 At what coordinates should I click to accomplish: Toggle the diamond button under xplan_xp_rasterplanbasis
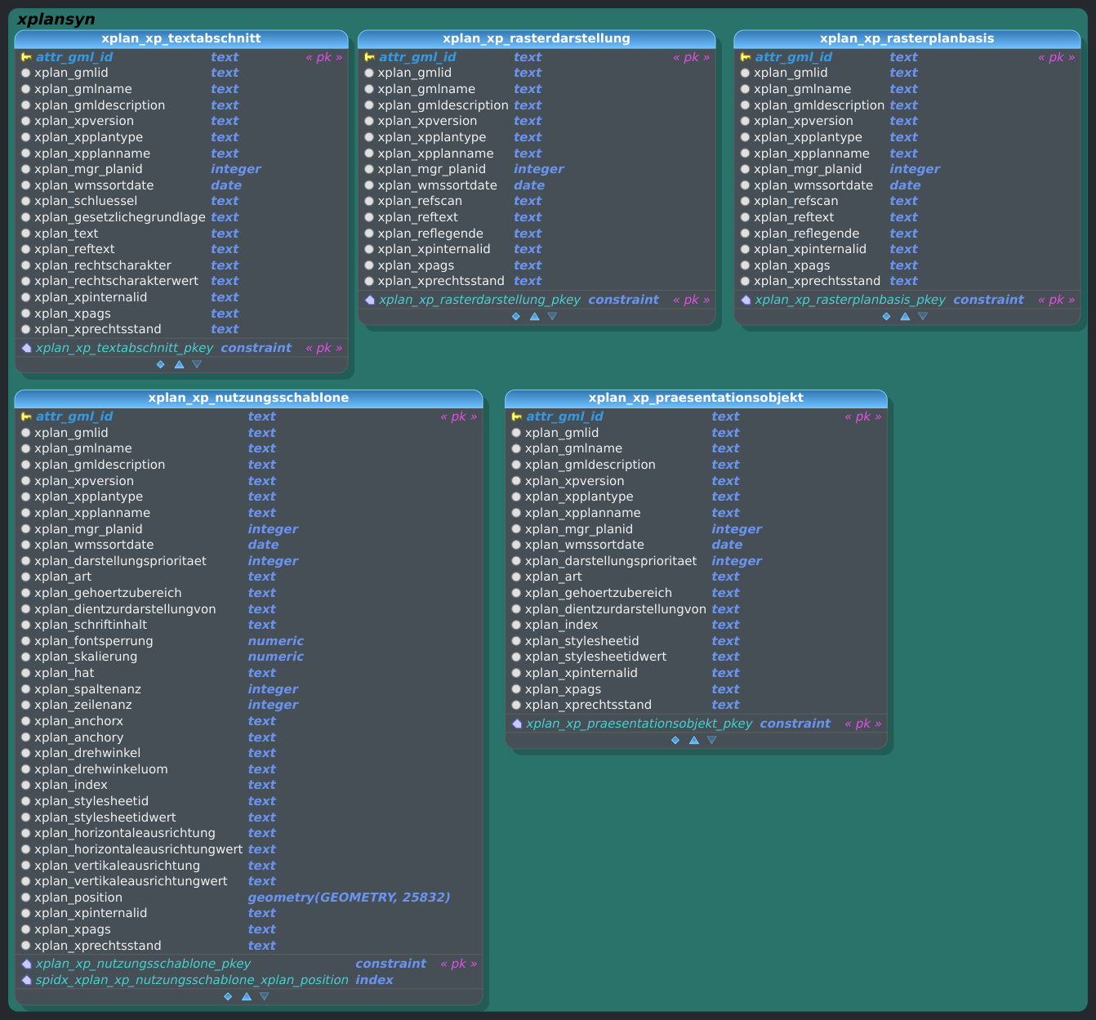(886, 316)
